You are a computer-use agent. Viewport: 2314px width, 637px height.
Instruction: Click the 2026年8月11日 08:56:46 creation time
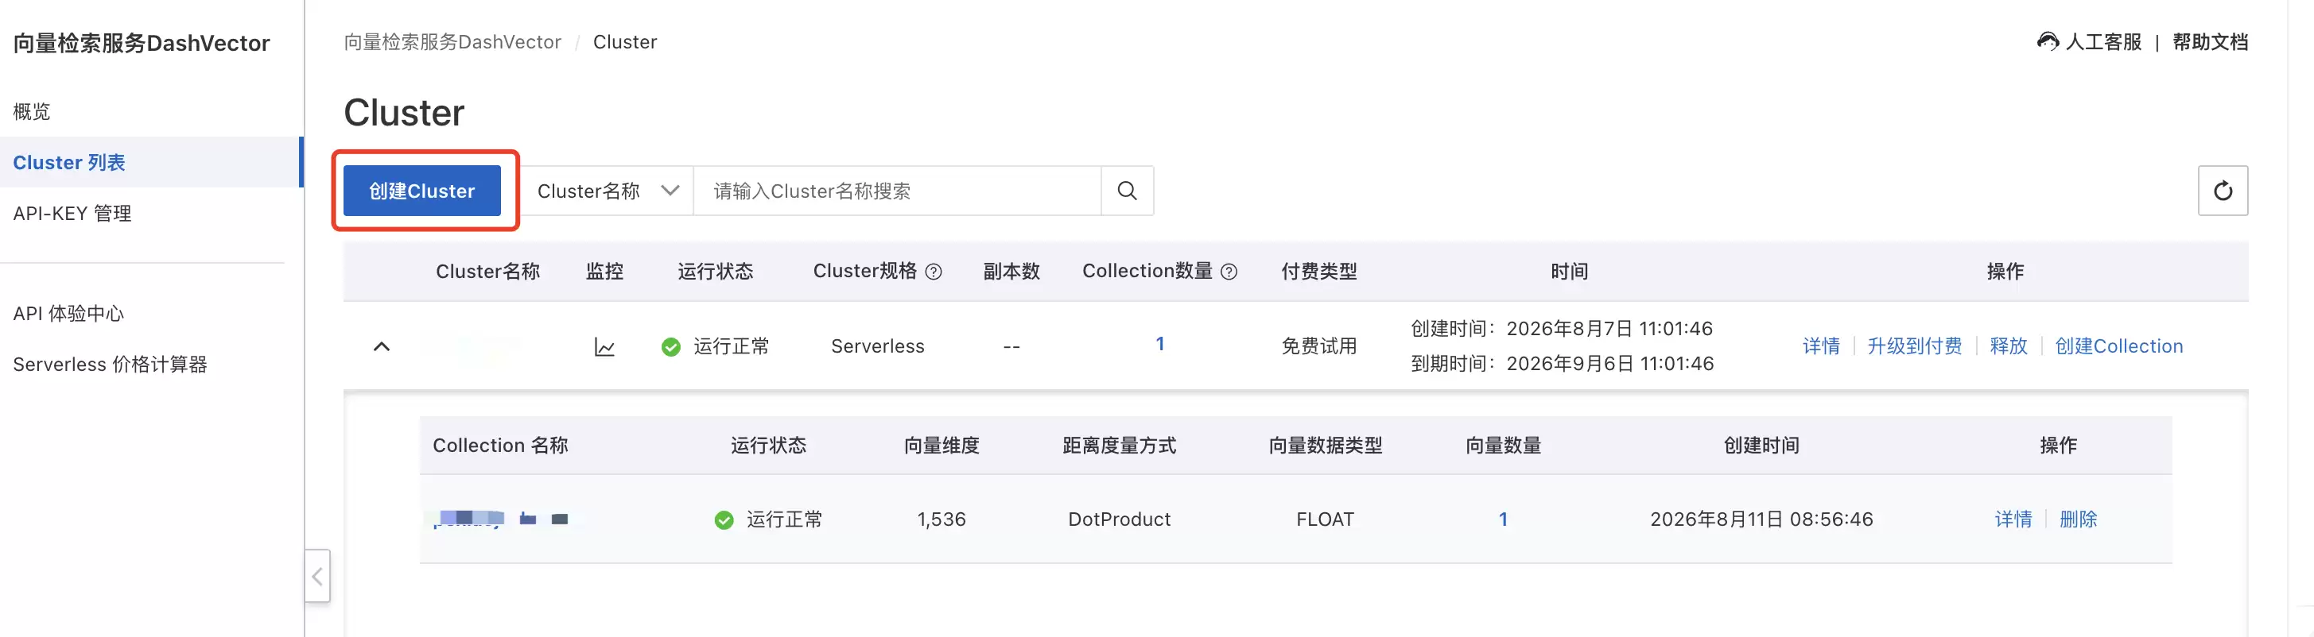tap(1761, 519)
